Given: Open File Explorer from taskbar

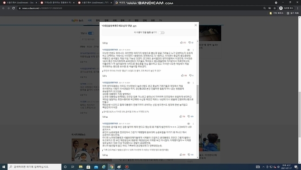Looking at the screenshot, I should pyautogui.click(x=81, y=167).
